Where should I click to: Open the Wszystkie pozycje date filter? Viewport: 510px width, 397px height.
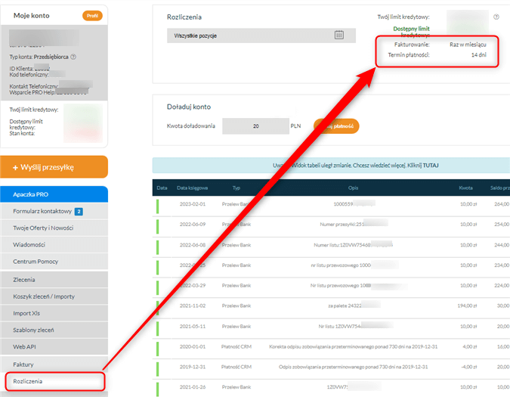tap(249, 35)
